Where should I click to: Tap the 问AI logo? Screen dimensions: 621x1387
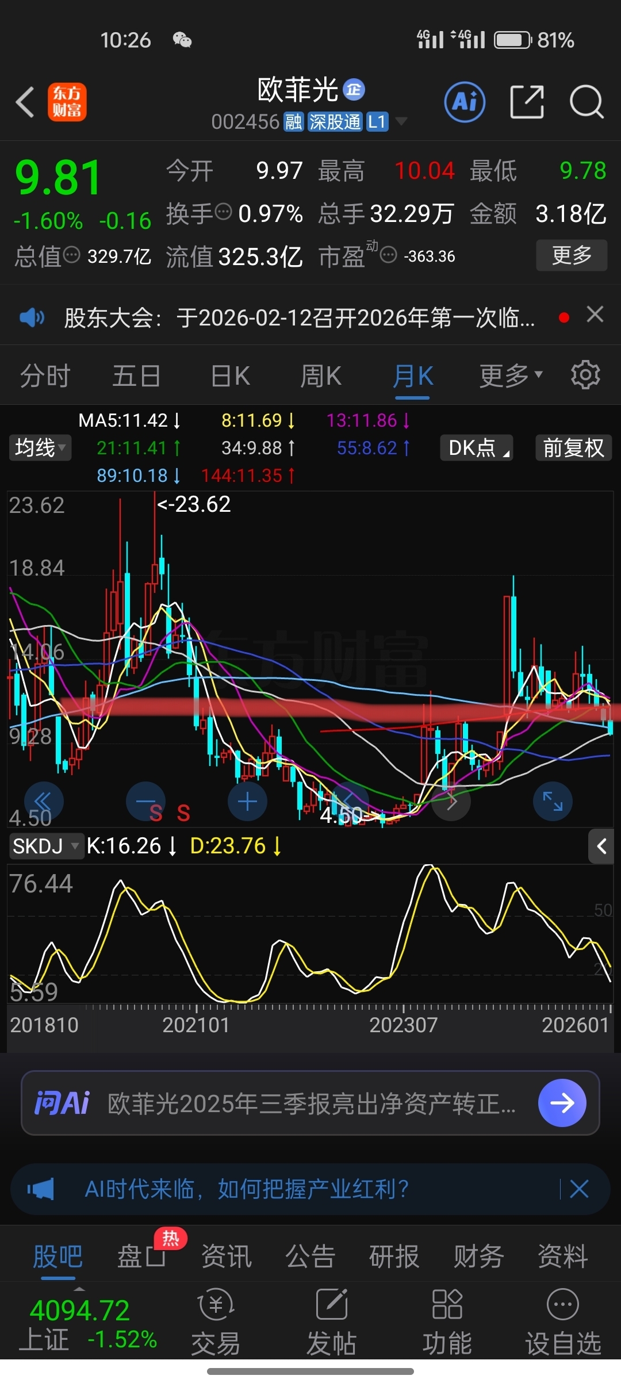pos(62,1103)
